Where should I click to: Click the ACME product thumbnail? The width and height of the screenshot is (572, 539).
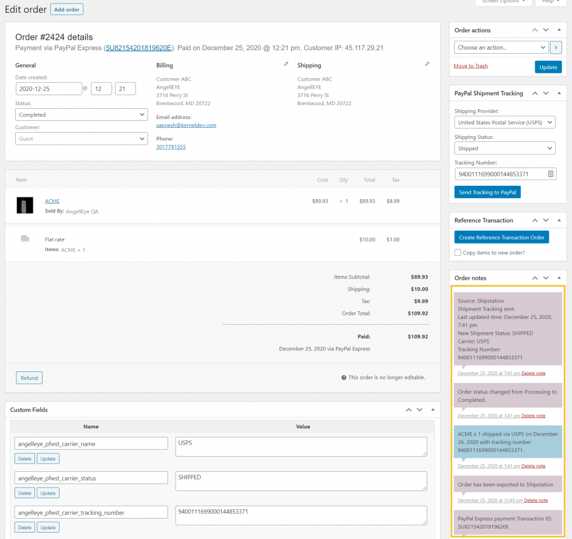click(25, 205)
